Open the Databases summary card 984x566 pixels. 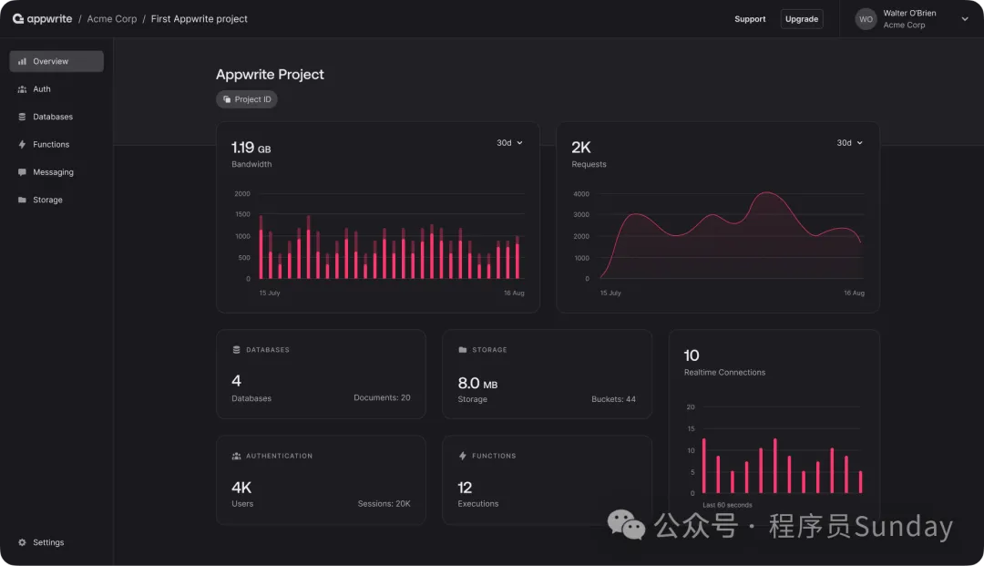(321, 374)
